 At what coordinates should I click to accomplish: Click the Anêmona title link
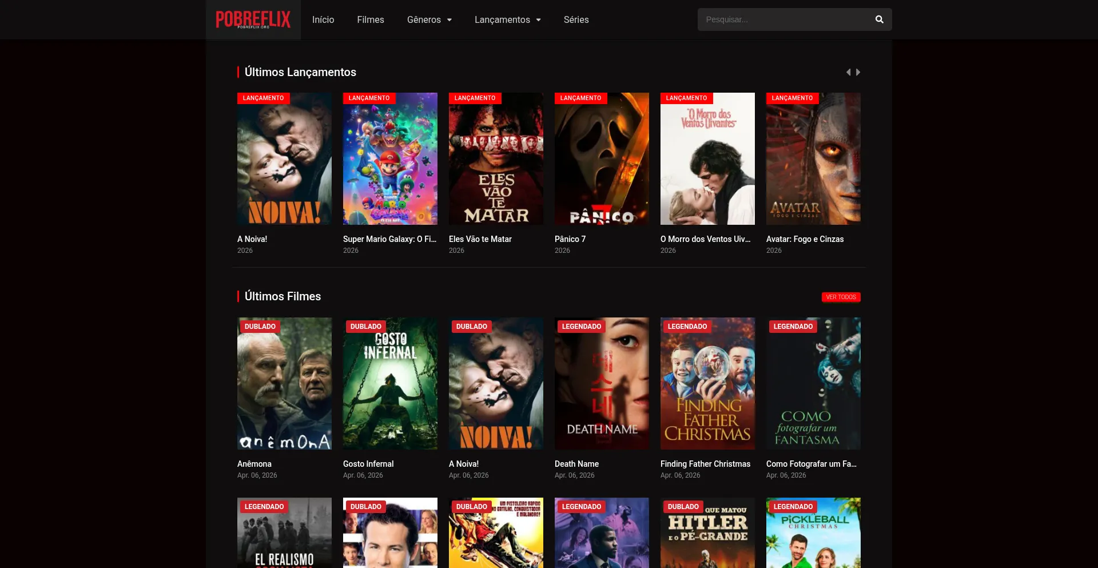254,464
